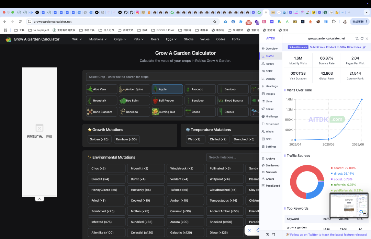
Task: Expand the Wiki dropdown menu
Action: click(77, 39)
